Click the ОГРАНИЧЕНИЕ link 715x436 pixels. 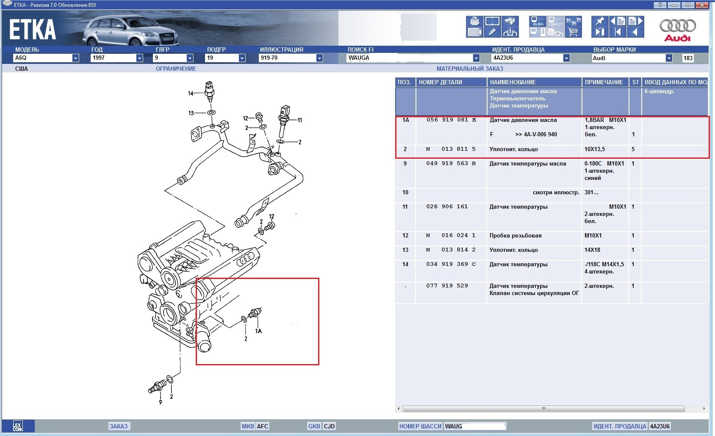176,69
